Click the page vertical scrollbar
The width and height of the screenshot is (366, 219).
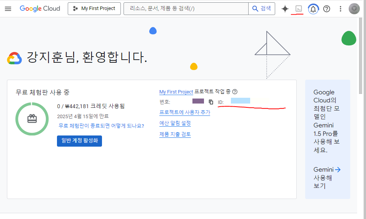tap(360, 56)
